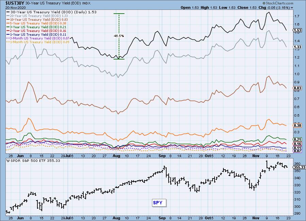The height and width of the screenshot is (221, 306).
Task: Click the 360 tick on the SPY price axis
Action: pyautogui.click(x=297, y=164)
